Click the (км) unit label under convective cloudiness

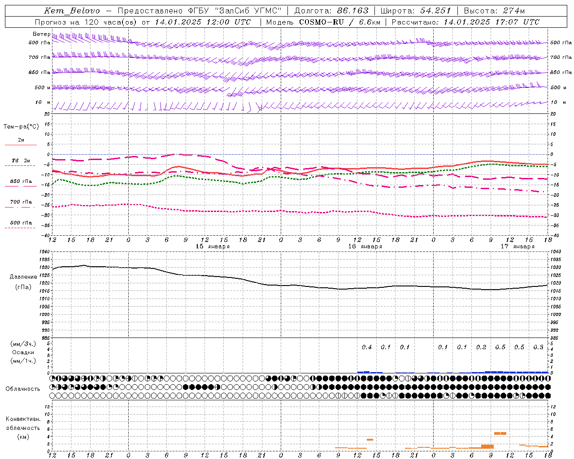point(23,437)
